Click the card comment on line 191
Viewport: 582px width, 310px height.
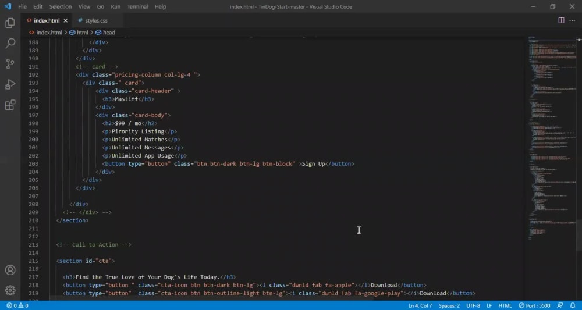tap(97, 67)
